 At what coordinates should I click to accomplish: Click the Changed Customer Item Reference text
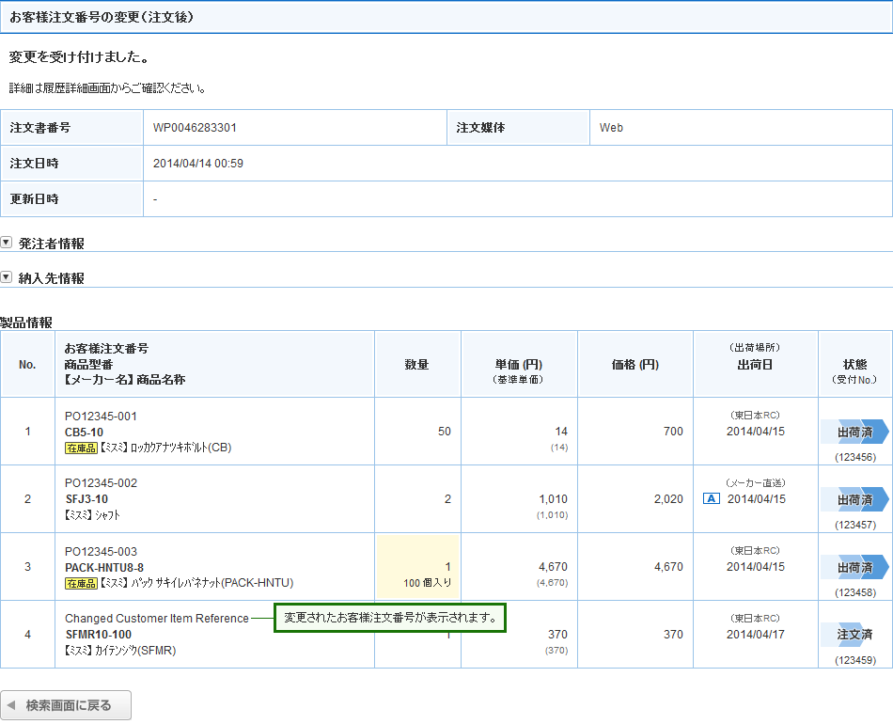[156, 619]
